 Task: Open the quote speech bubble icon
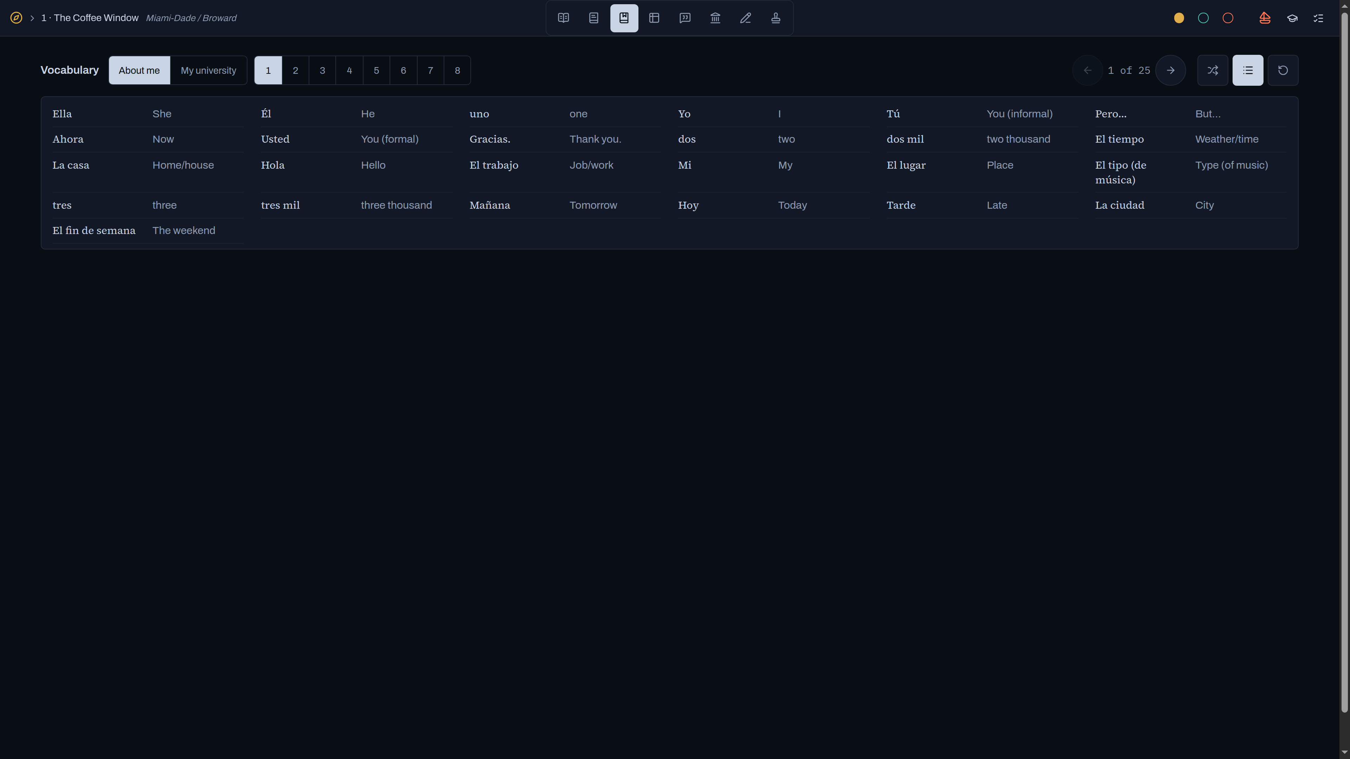pyautogui.click(x=685, y=18)
